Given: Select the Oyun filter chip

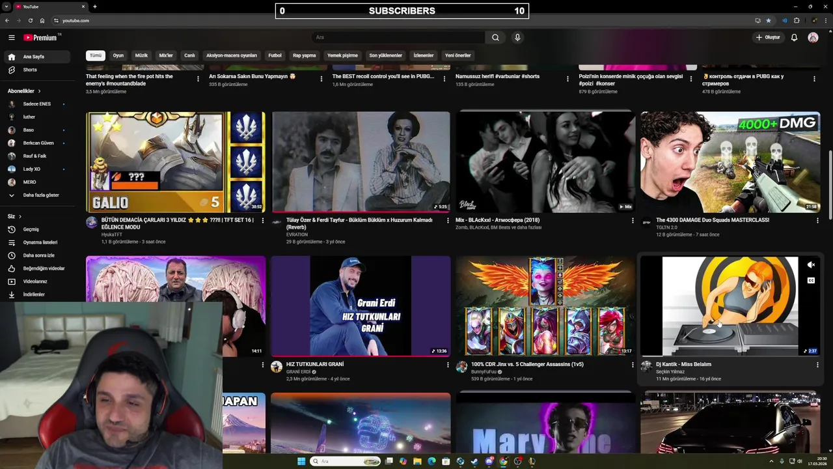Looking at the screenshot, I should point(118,55).
